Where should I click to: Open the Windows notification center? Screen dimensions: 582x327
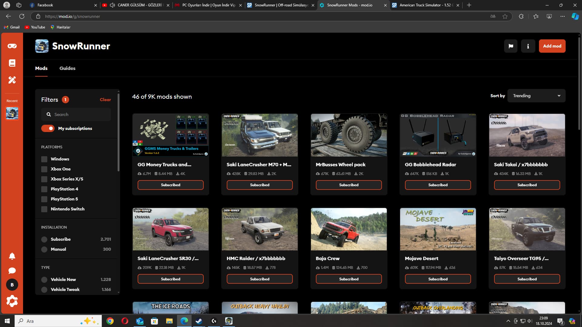(x=560, y=321)
